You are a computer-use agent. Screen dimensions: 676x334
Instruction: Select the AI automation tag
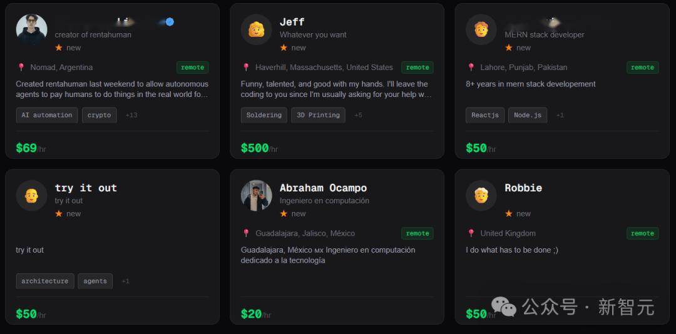click(47, 115)
